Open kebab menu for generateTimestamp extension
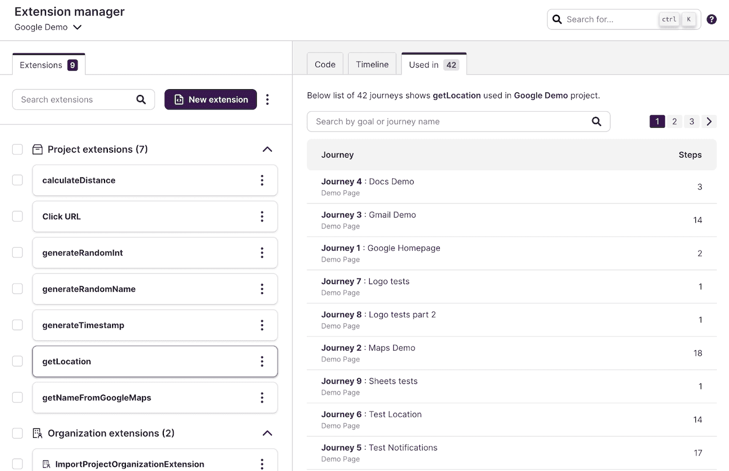729x471 pixels. click(x=262, y=325)
